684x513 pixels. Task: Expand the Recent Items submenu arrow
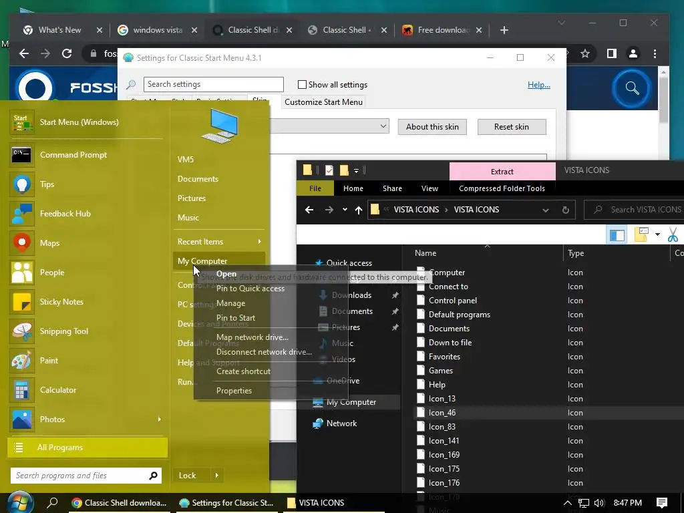[260, 242]
